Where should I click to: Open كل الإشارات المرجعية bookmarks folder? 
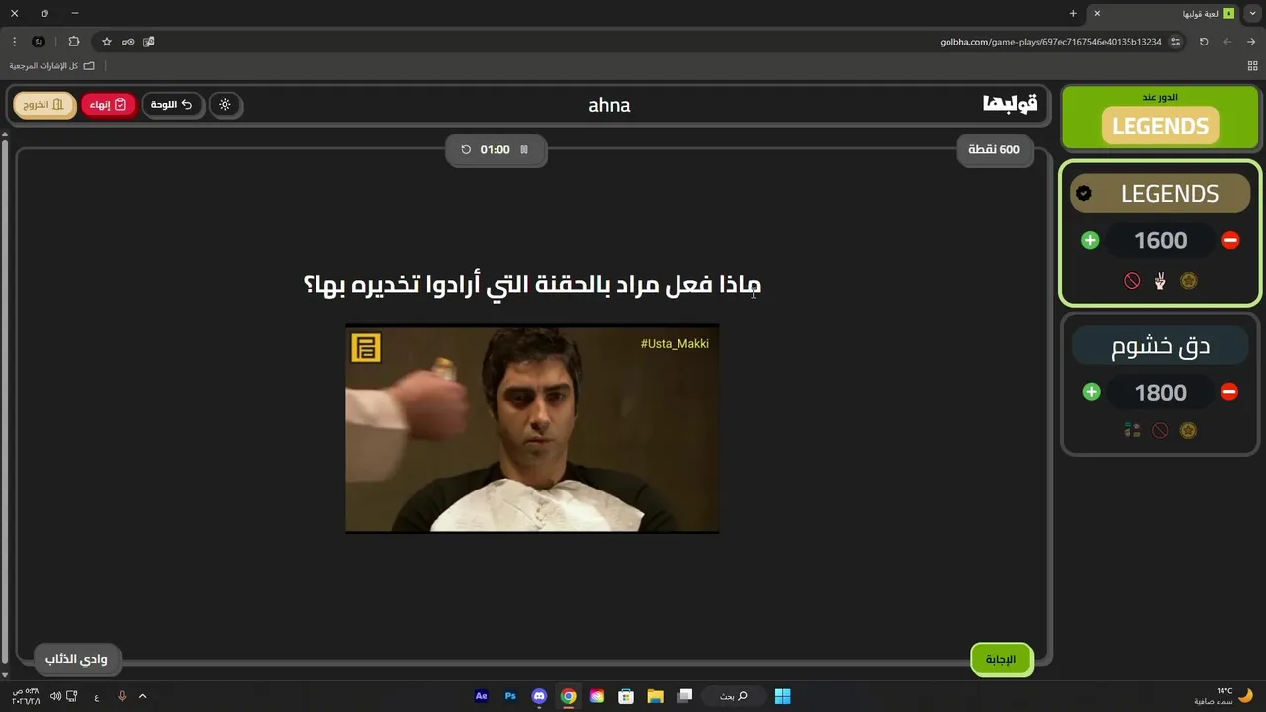[x=52, y=65]
